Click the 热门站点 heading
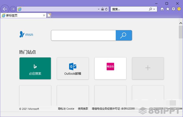The image size is (183, 117). point(27,52)
